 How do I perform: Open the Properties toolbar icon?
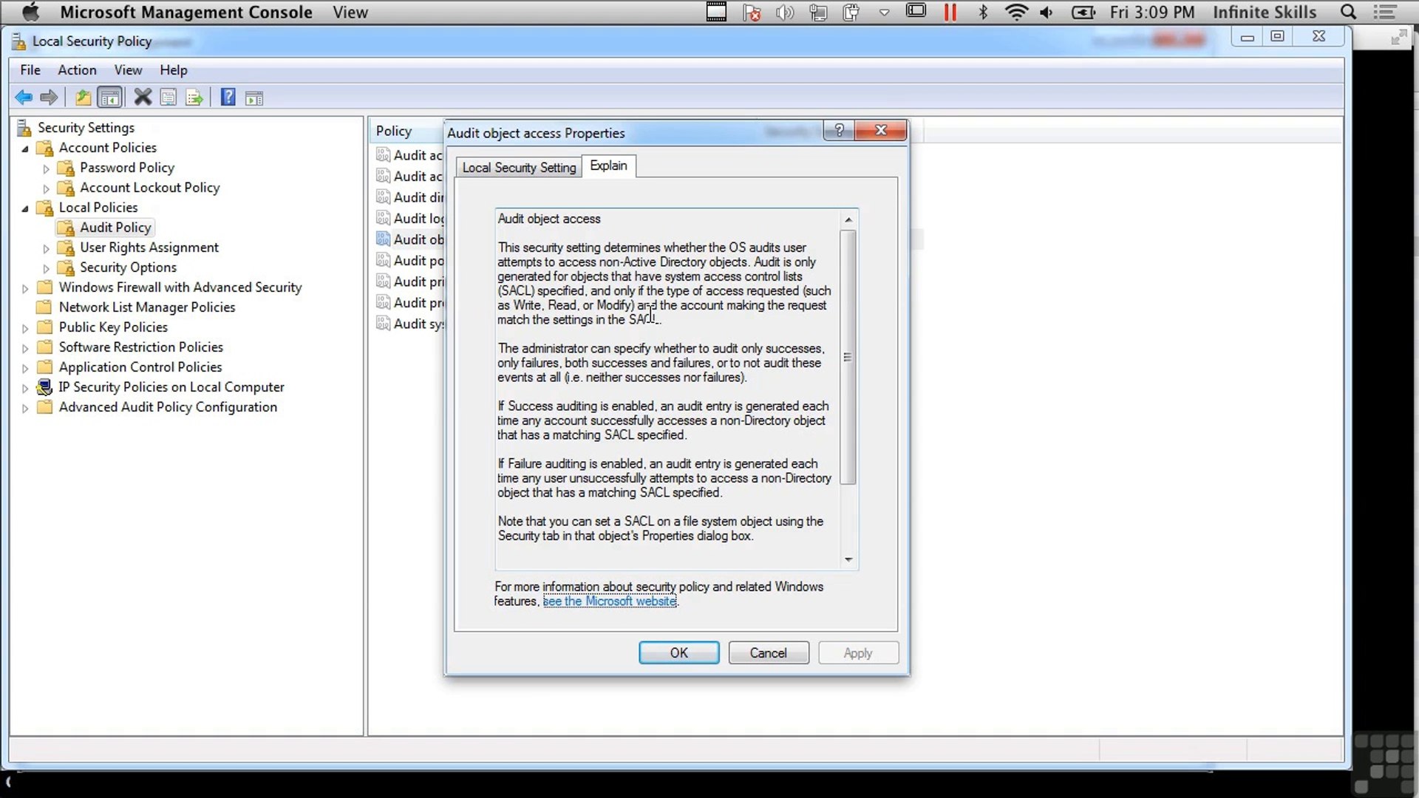click(169, 98)
